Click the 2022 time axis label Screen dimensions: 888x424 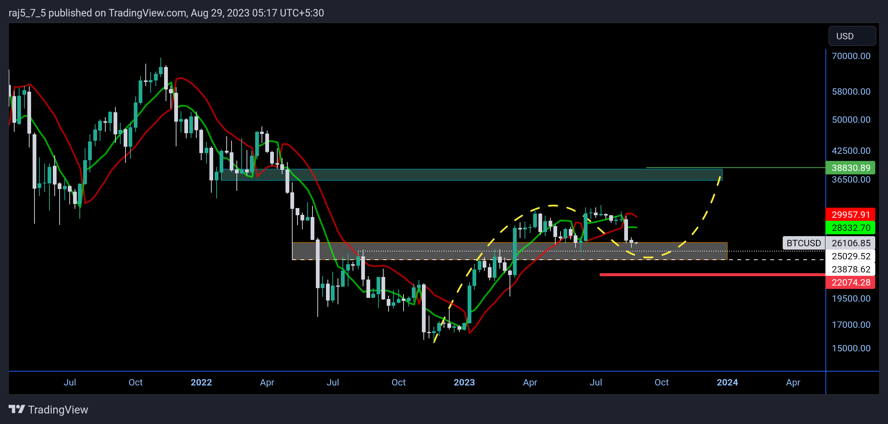click(x=201, y=382)
